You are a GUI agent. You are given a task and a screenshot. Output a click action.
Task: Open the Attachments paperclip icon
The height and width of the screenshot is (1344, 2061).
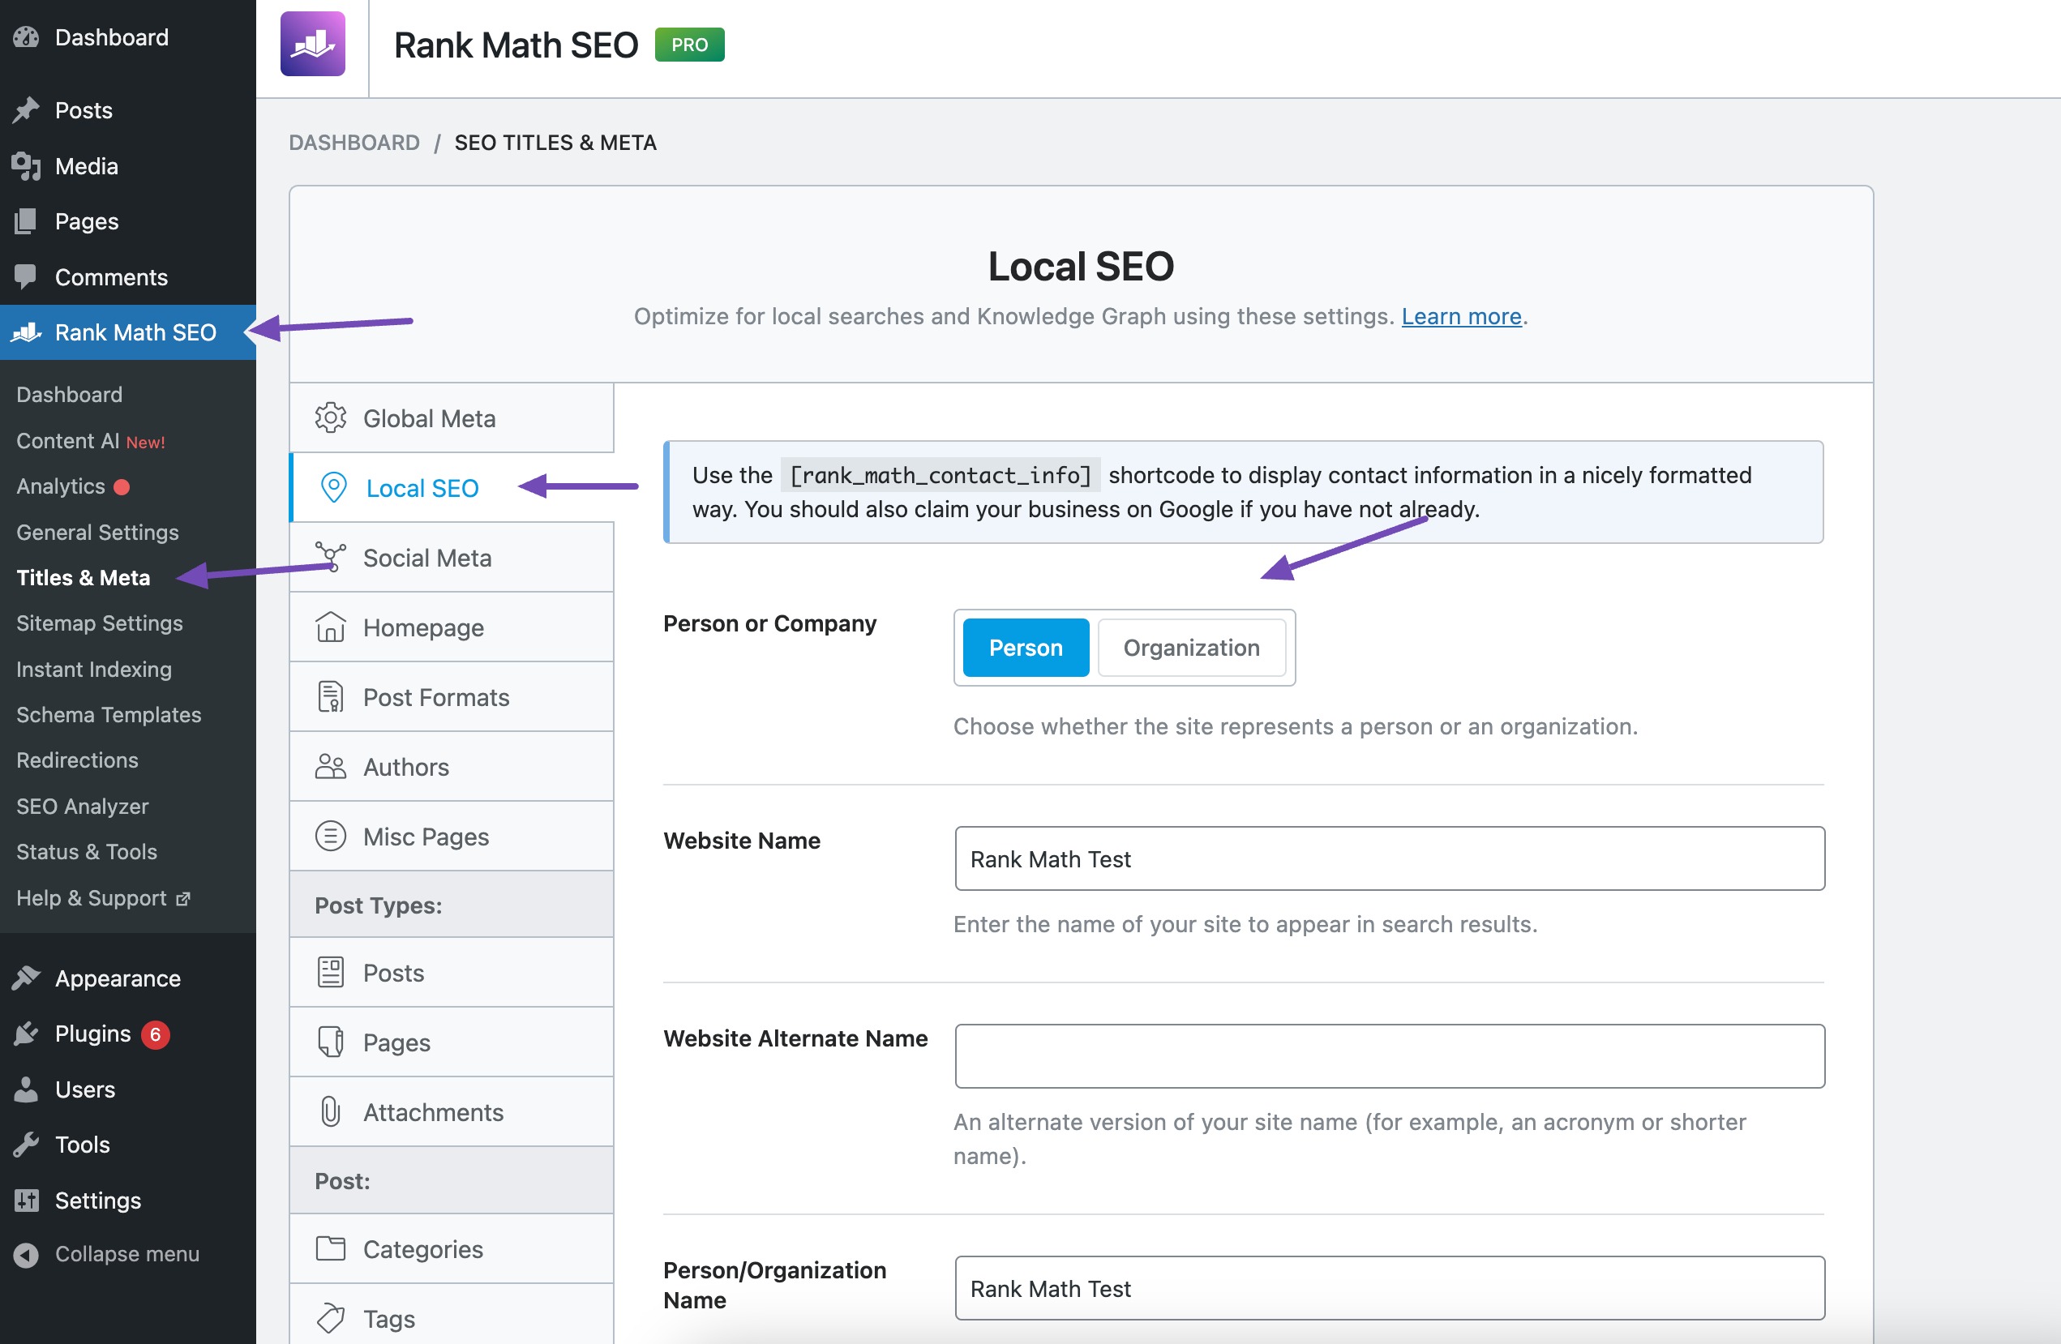330,1112
